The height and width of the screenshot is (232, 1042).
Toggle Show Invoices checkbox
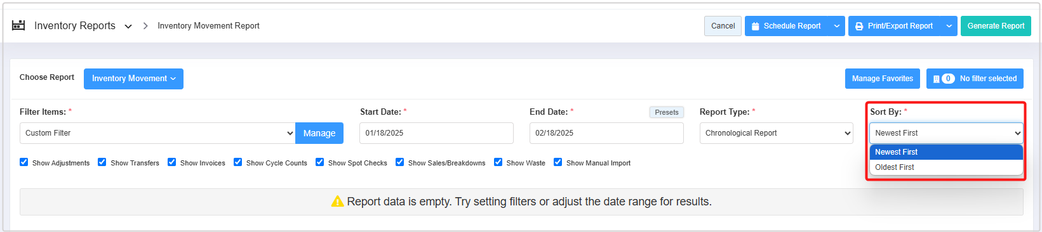[172, 162]
